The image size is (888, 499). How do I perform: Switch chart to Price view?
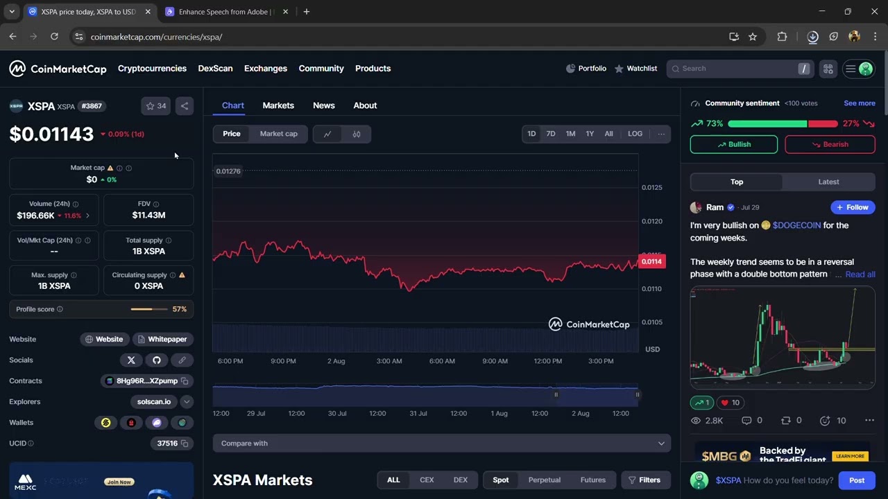[232, 134]
